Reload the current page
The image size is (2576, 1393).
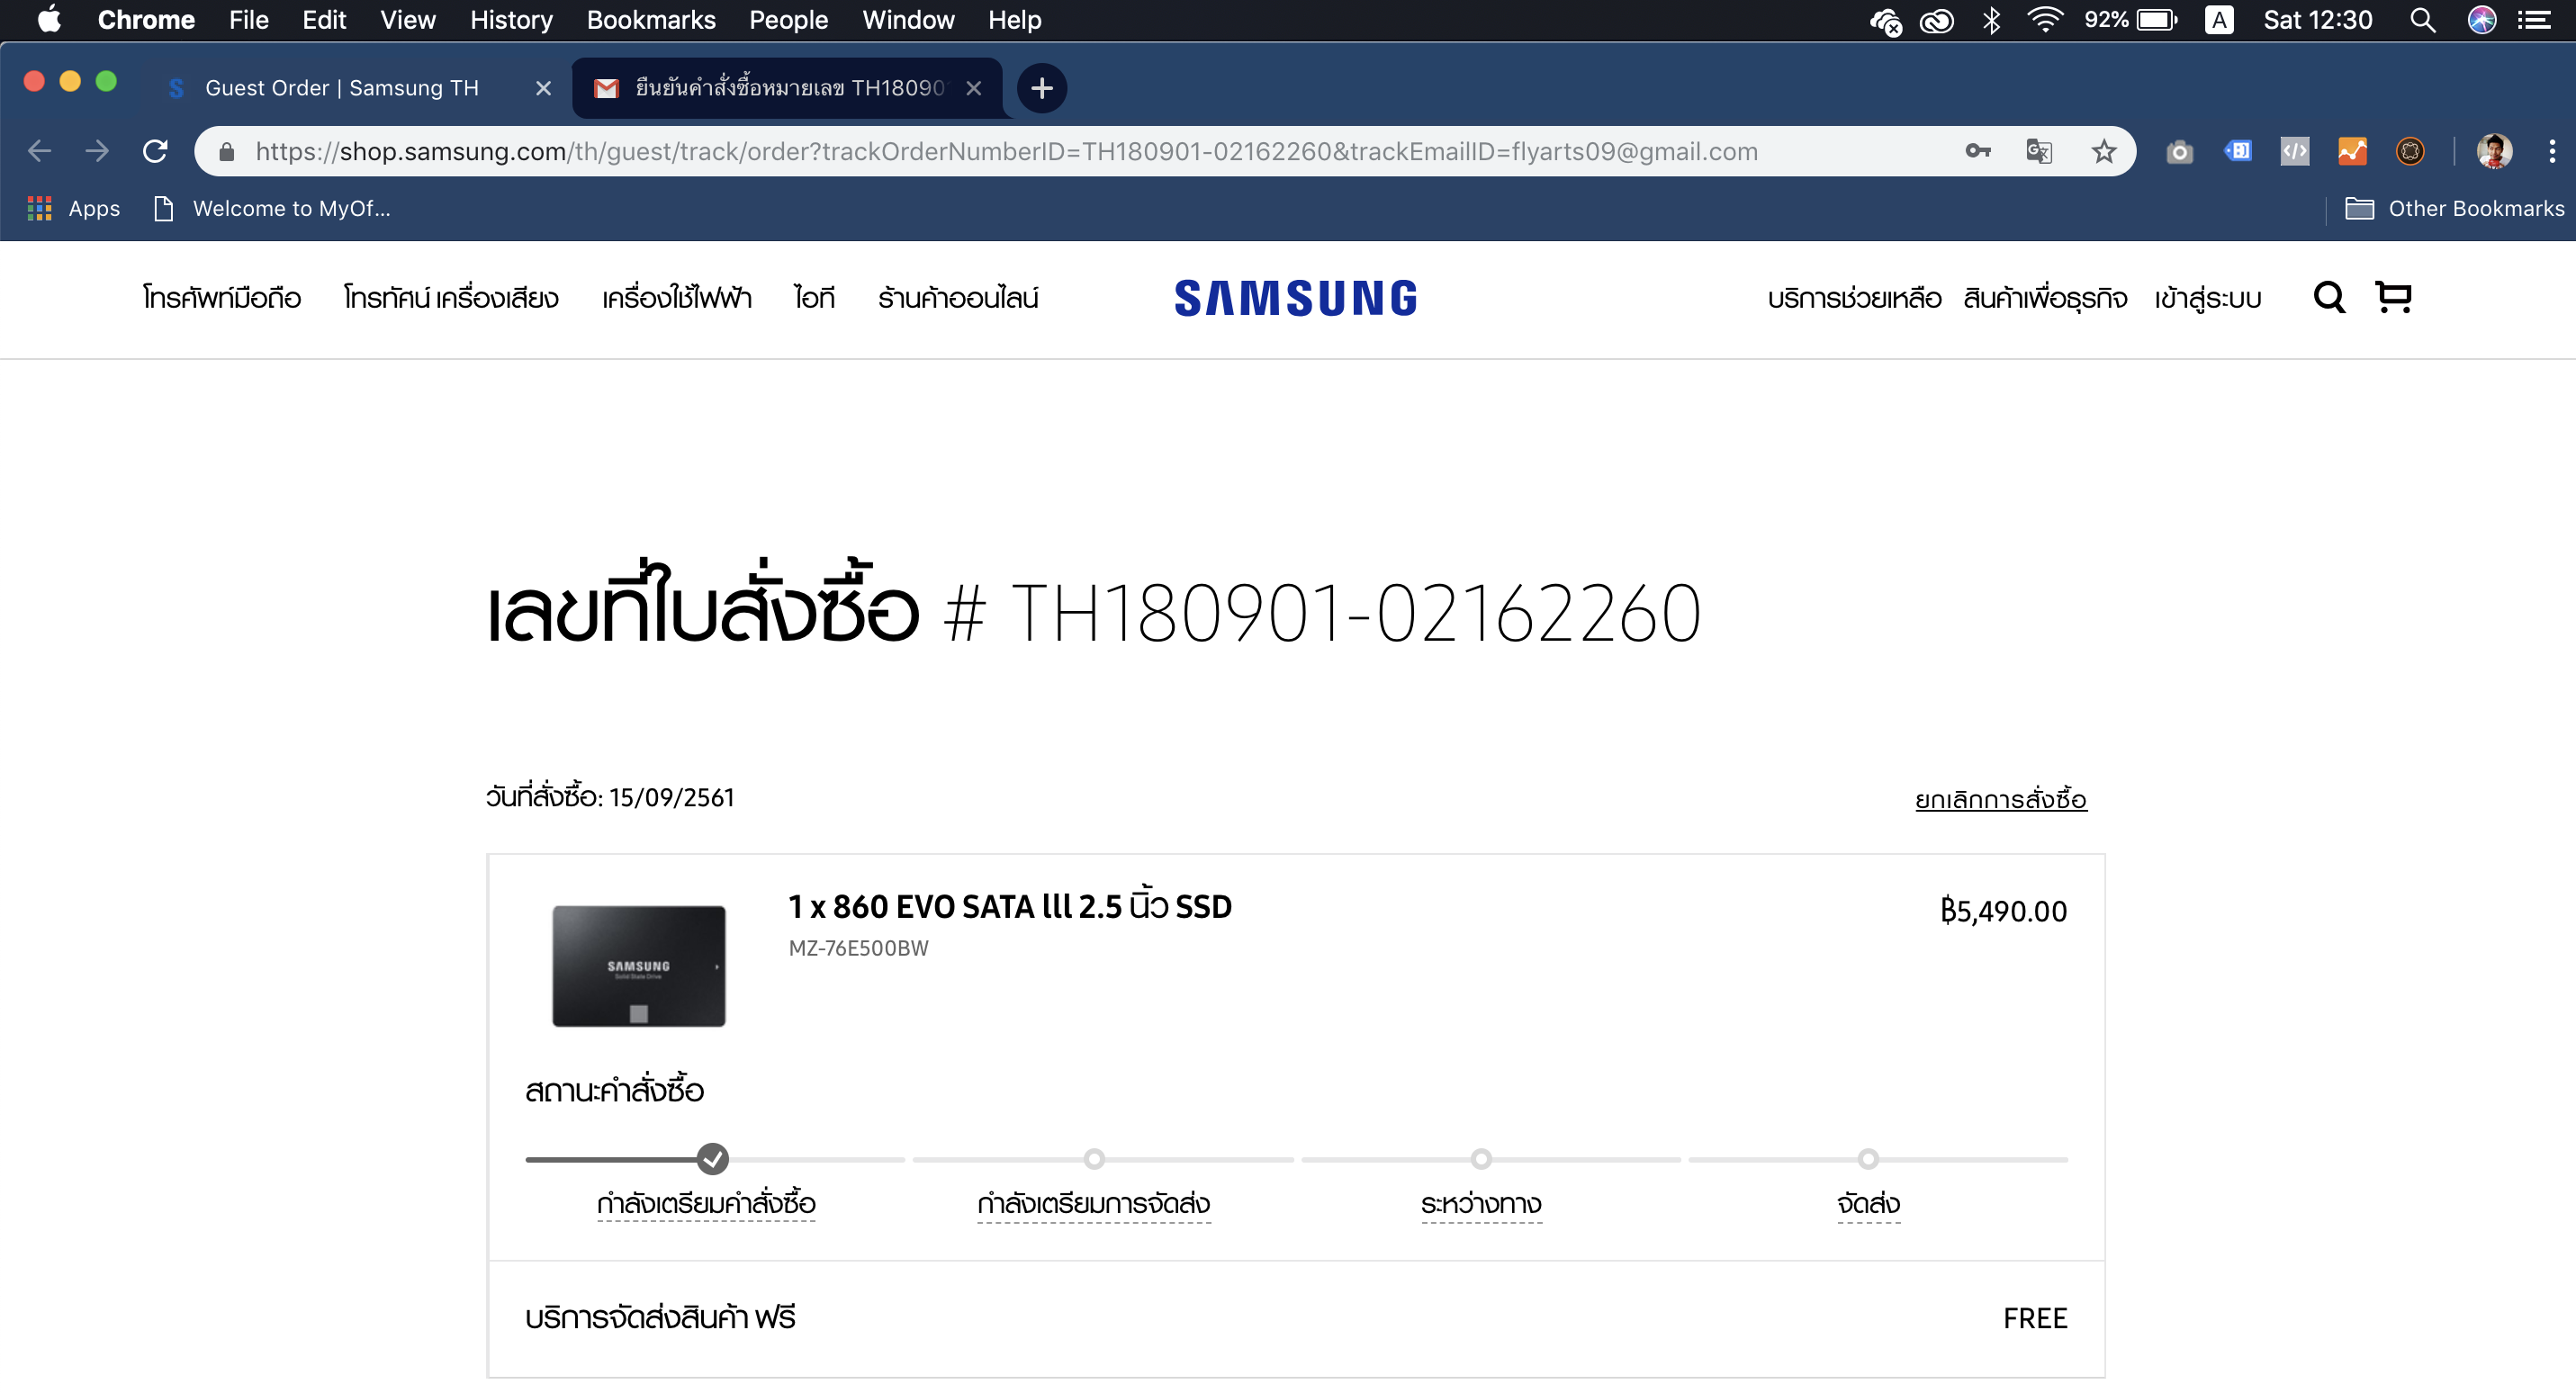[155, 151]
